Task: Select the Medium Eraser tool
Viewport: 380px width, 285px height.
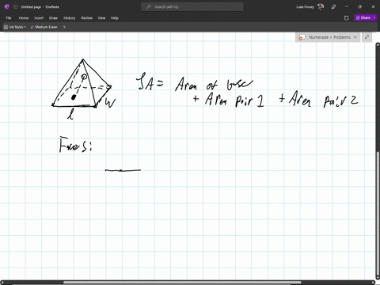Action: (x=44, y=27)
